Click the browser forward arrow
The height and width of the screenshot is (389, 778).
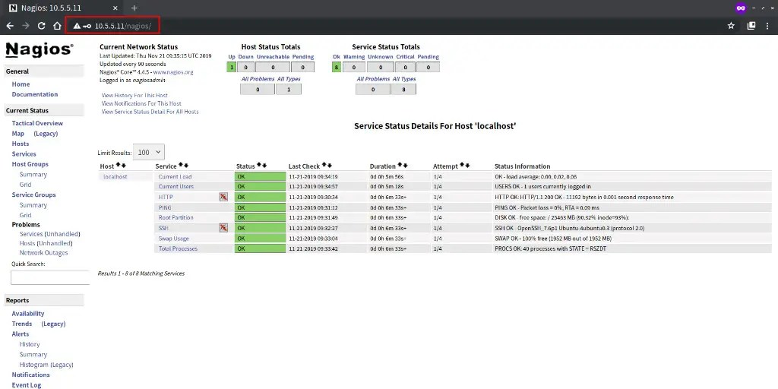pos(26,26)
